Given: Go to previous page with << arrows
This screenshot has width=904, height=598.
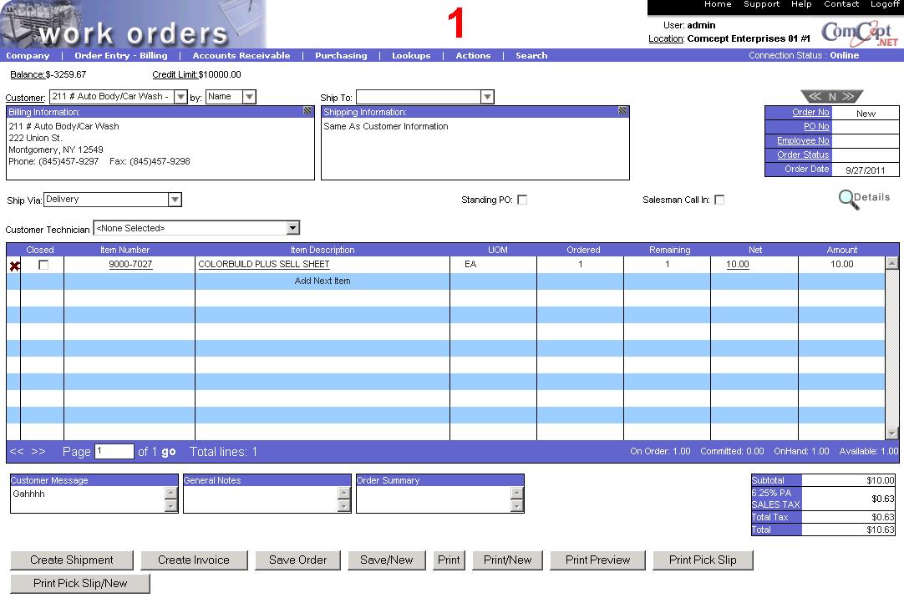Looking at the screenshot, I should click(x=17, y=452).
